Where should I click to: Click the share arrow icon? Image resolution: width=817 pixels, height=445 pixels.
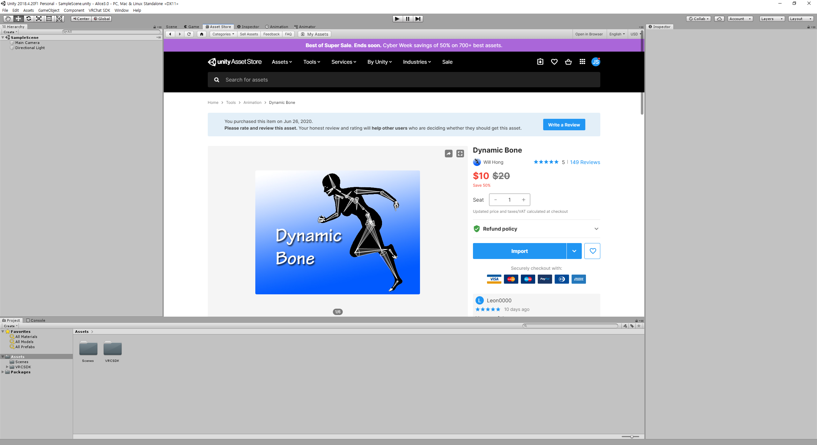point(448,154)
